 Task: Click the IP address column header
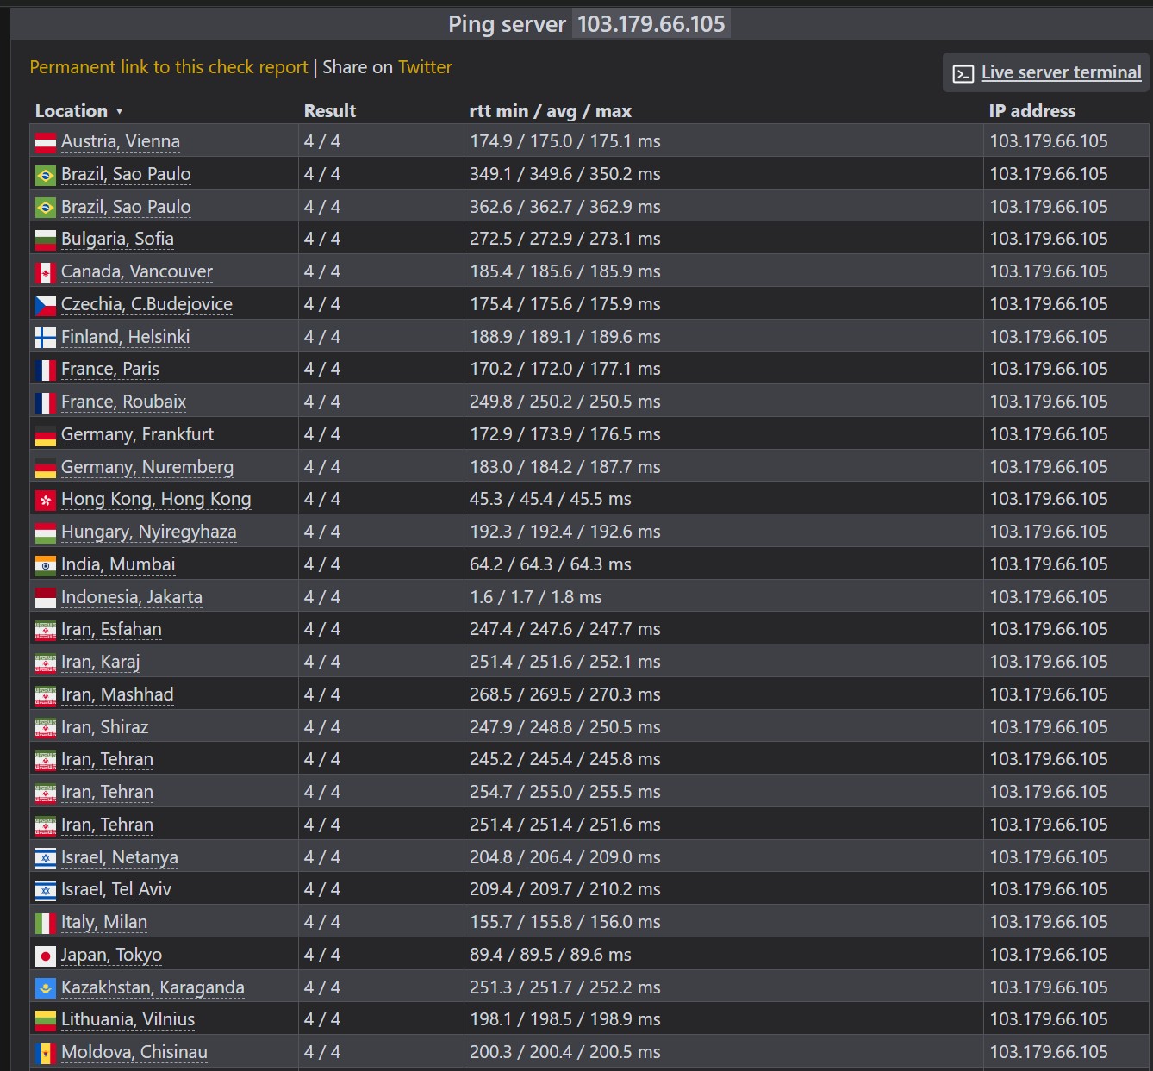click(x=1032, y=111)
